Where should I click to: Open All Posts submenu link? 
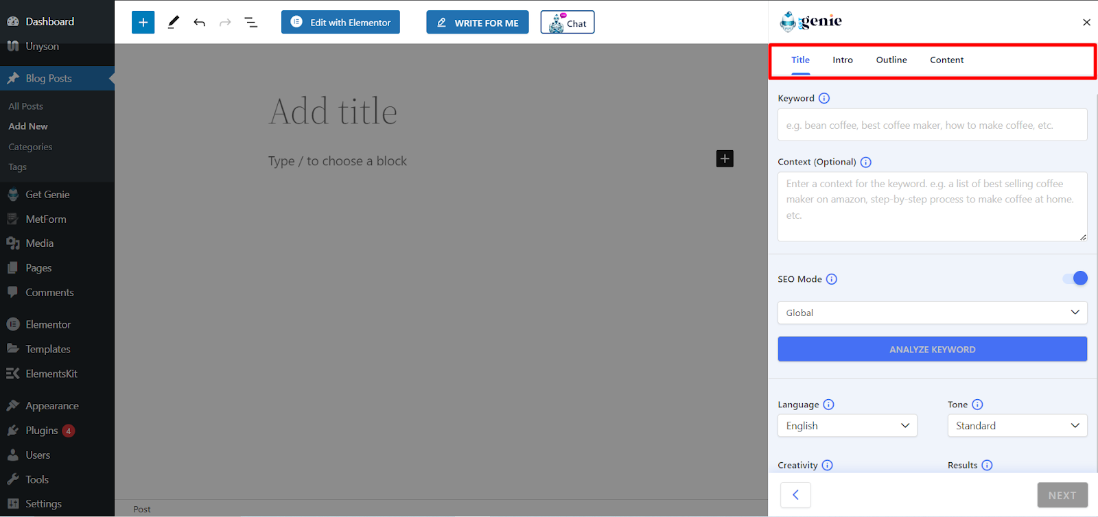point(25,106)
